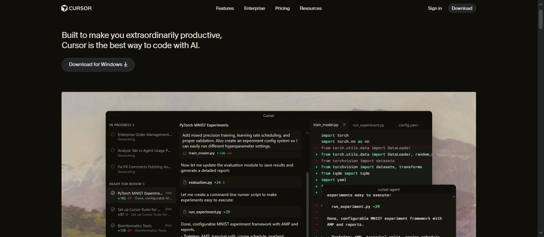The width and height of the screenshot is (544, 237).
Task: Click the Cursor window title text
Action: [x=269, y=116]
